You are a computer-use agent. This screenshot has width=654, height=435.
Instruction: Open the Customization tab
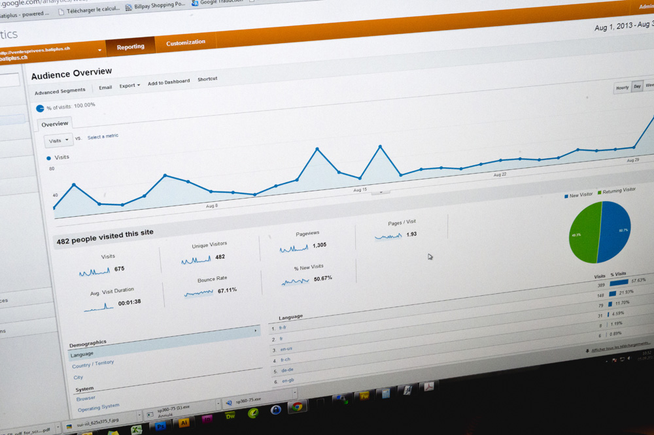tap(186, 42)
